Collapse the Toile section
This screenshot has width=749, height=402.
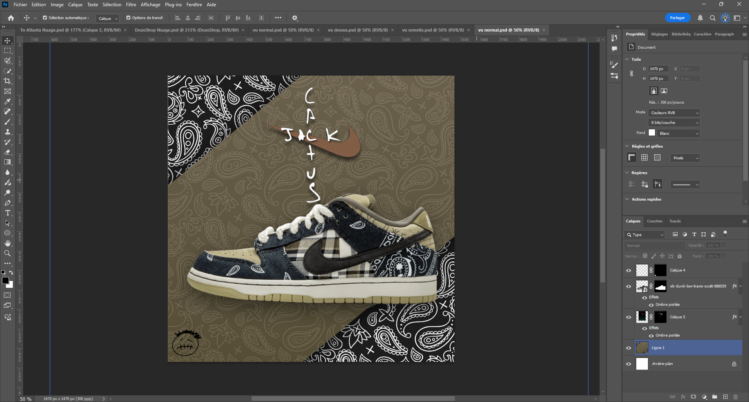pos(627,59)
